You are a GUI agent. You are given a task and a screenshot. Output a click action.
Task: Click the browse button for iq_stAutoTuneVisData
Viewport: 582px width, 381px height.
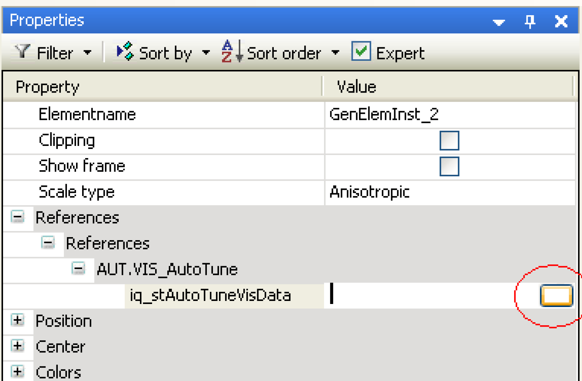tap(556, 296)
